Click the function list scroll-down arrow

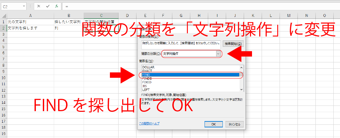242,90
